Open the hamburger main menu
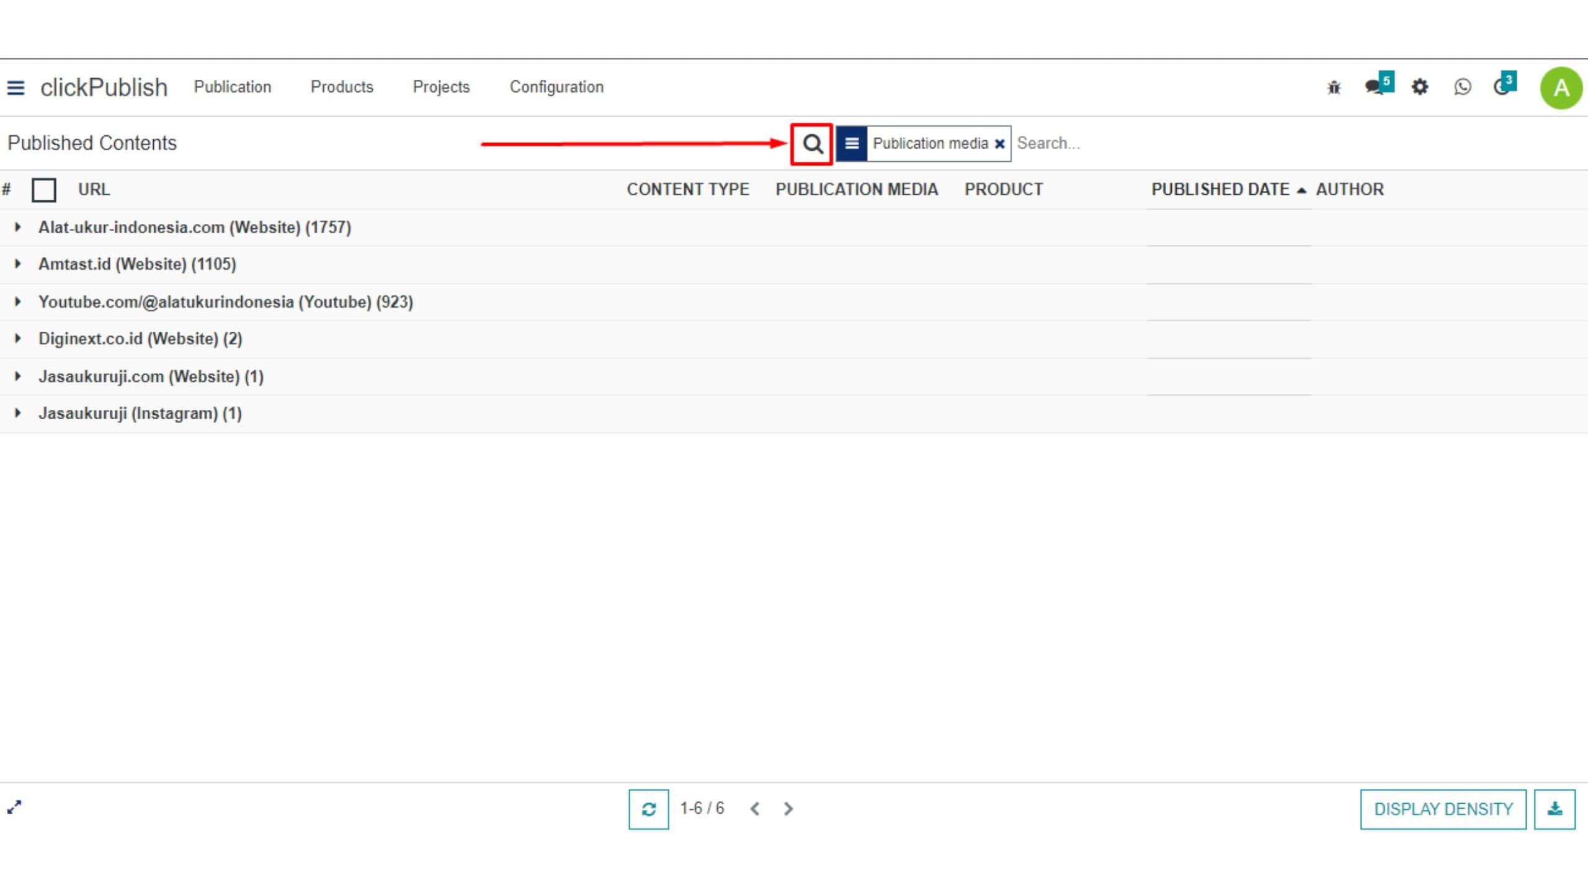 pos(16,88)
